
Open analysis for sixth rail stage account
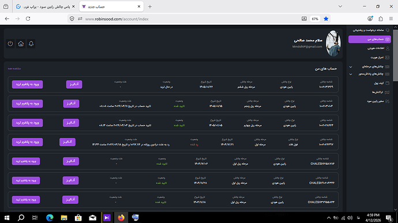(x=74, y=85)
